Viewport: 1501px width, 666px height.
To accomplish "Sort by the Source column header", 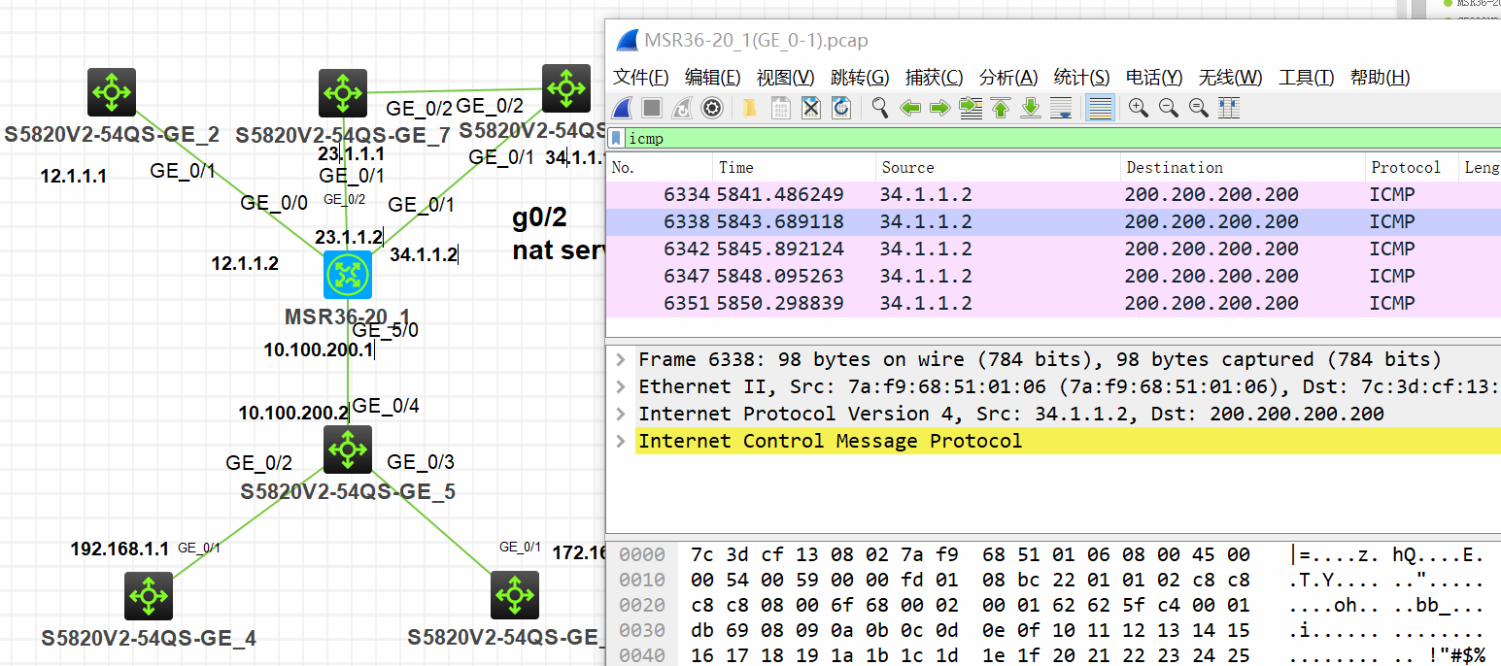I will click(x=999, y=167).
